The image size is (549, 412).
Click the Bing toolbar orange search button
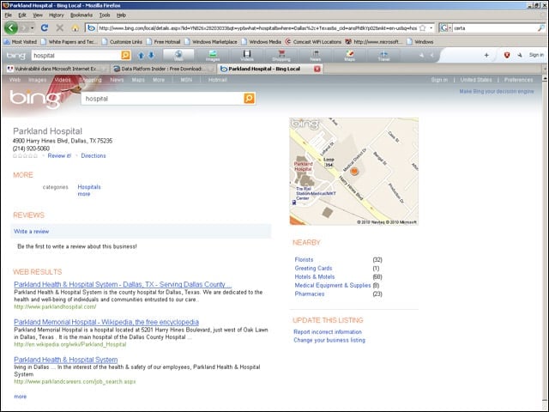tap(126, 55)
